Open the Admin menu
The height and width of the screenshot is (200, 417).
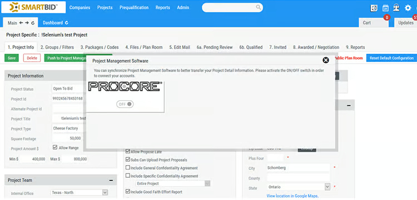click(183, 7)
